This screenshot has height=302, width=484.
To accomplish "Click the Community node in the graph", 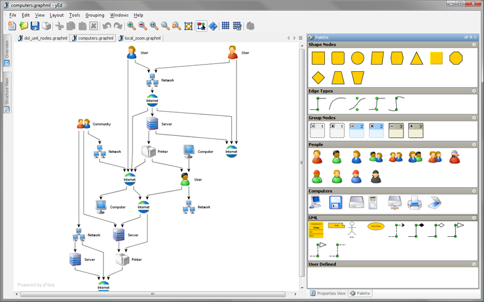I will point(83,124).
